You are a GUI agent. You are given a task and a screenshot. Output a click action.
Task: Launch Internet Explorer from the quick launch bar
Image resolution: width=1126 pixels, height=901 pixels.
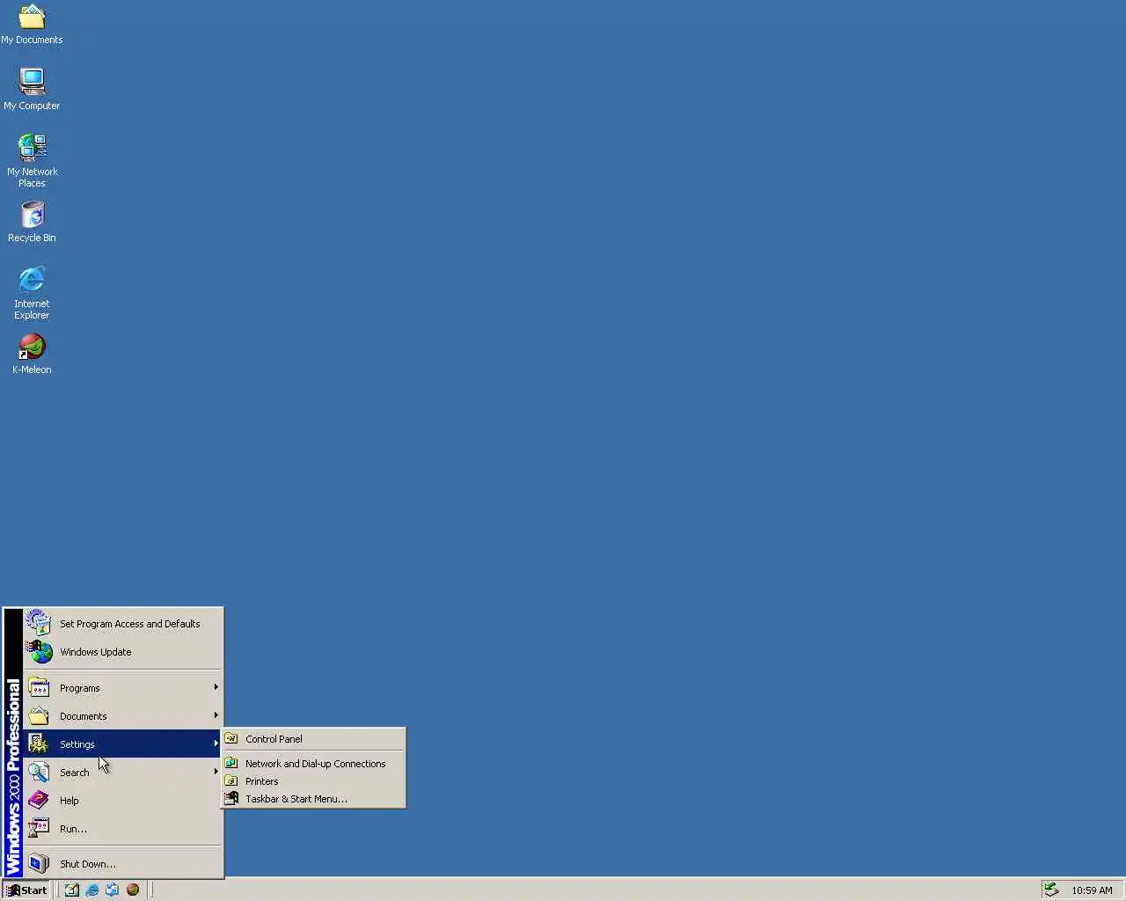coord(92,890)
